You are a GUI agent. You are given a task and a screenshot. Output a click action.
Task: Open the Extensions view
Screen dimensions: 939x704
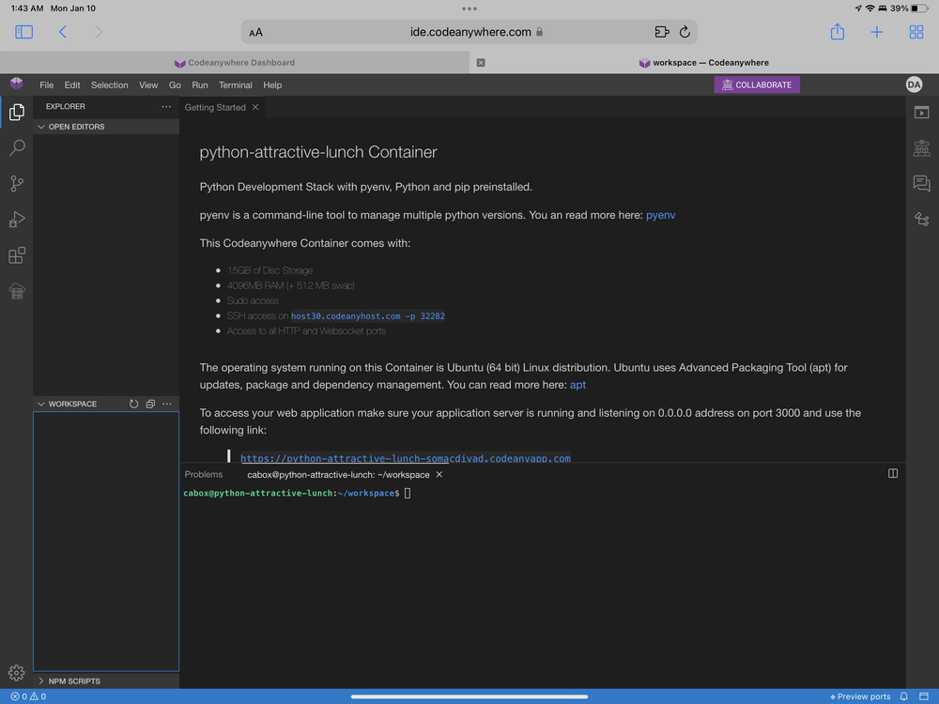[17, 255]
